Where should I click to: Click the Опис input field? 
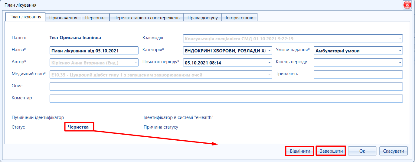coord(226,86)
